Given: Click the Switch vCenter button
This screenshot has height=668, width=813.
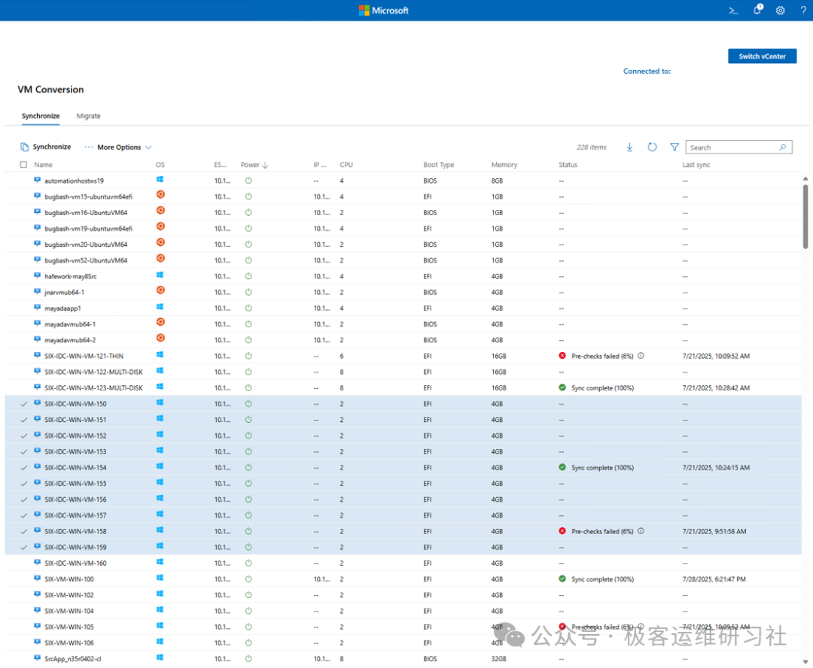Looking at the screenshot, I should (x=762, y=56).
